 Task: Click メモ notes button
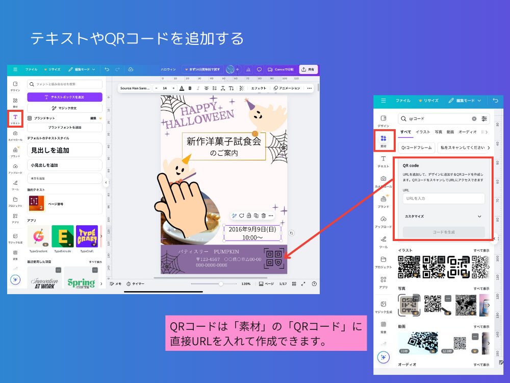pyautogui.click(x=115, y=283)
